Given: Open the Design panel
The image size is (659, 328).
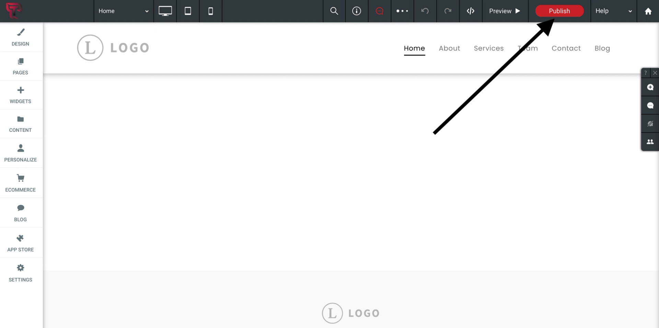Looking at the screenshot, I should click(21, 37).
